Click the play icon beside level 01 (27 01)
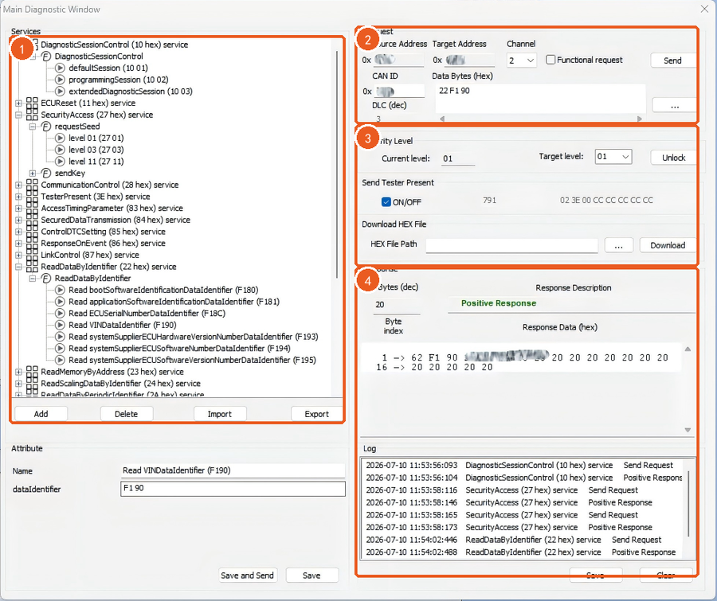 [60, 138]
